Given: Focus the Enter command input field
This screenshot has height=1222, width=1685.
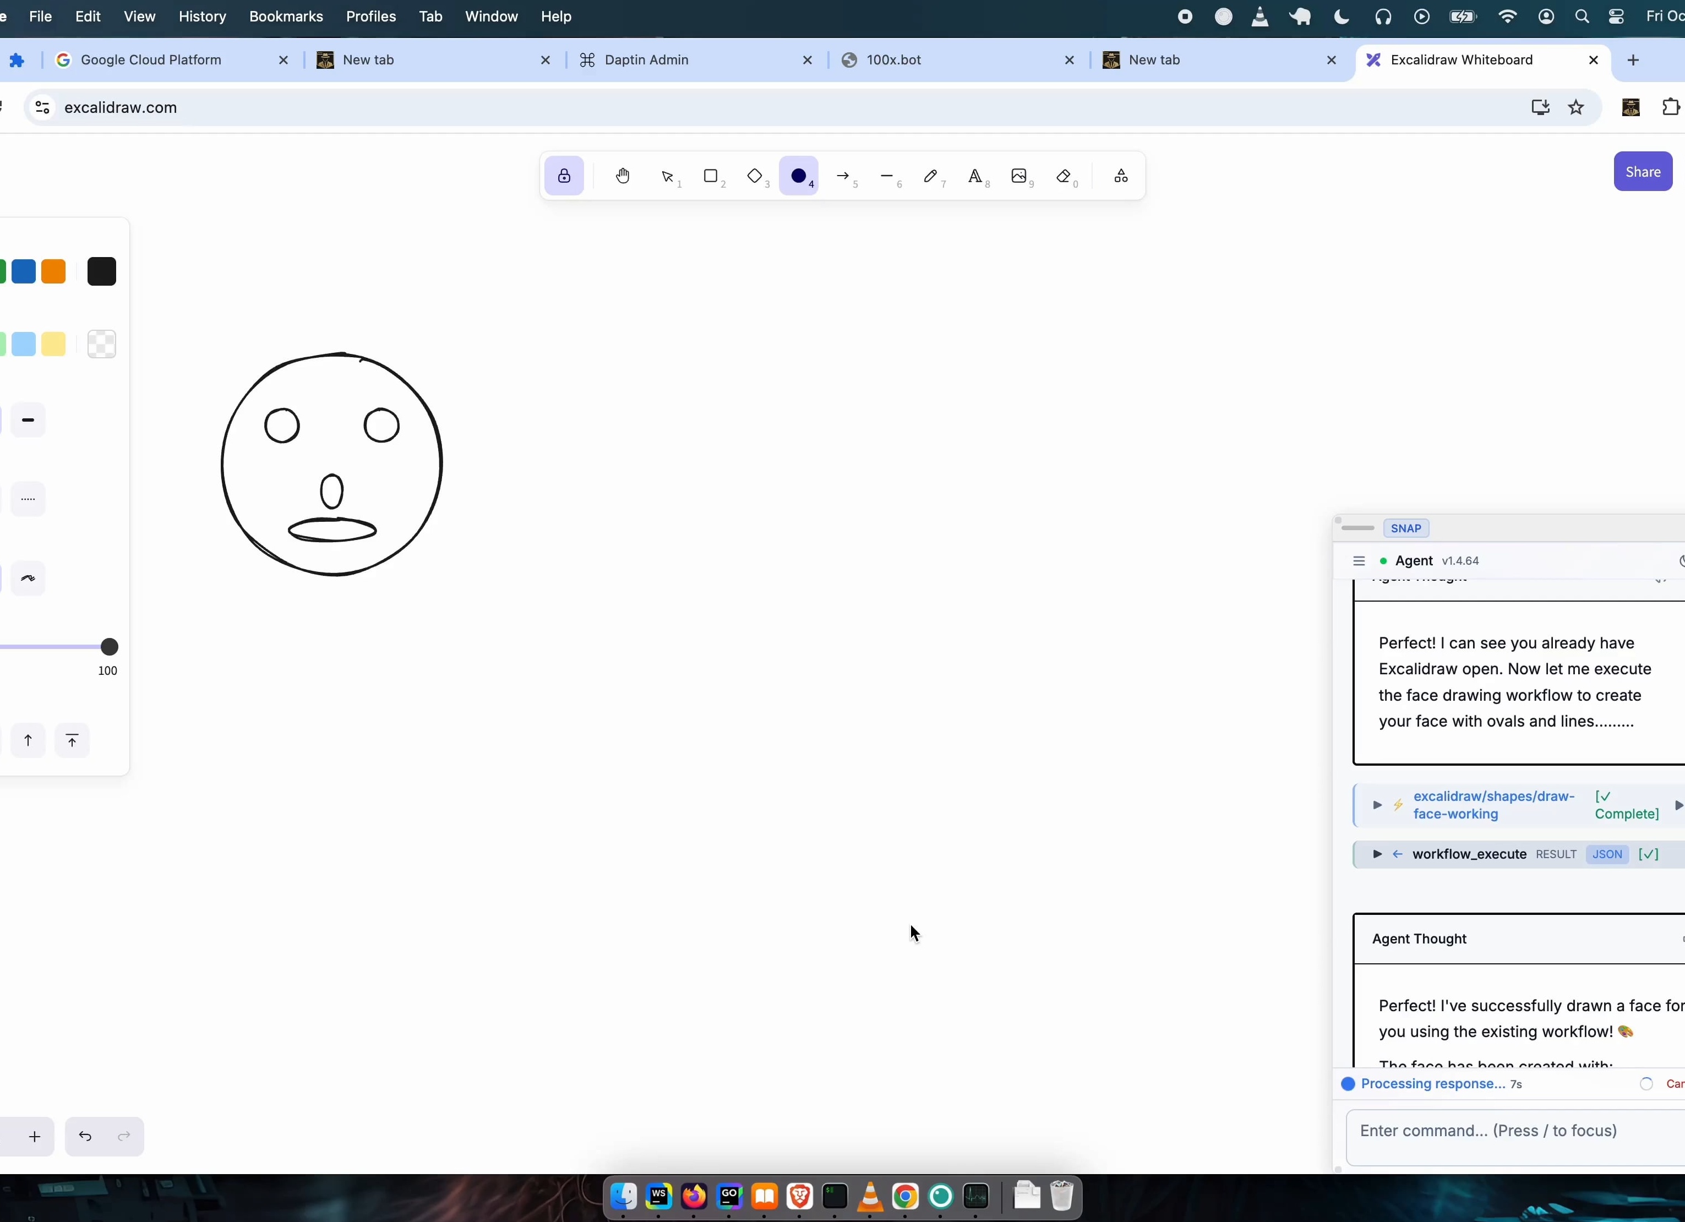Looking at the screenshot, I should coord(1515,1138).
